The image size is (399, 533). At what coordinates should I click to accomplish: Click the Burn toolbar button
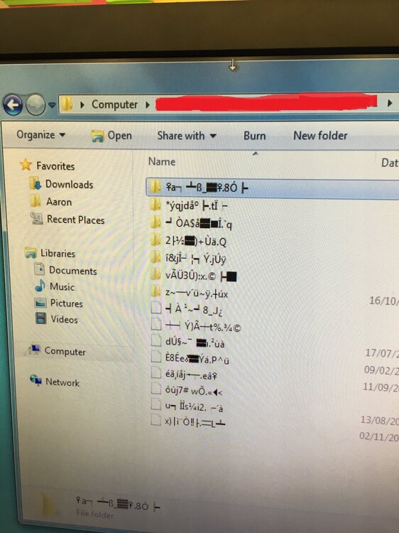254,136
